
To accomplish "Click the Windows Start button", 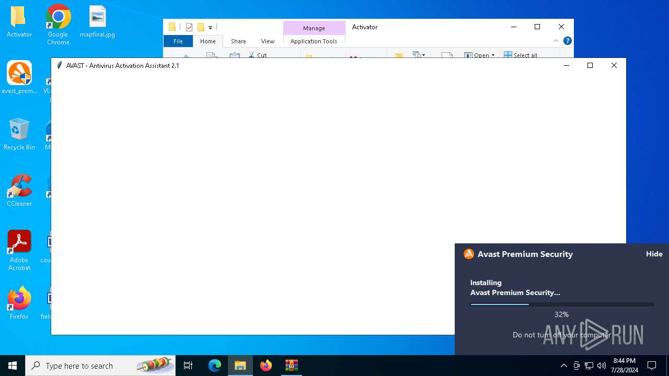I will [13, 366].
